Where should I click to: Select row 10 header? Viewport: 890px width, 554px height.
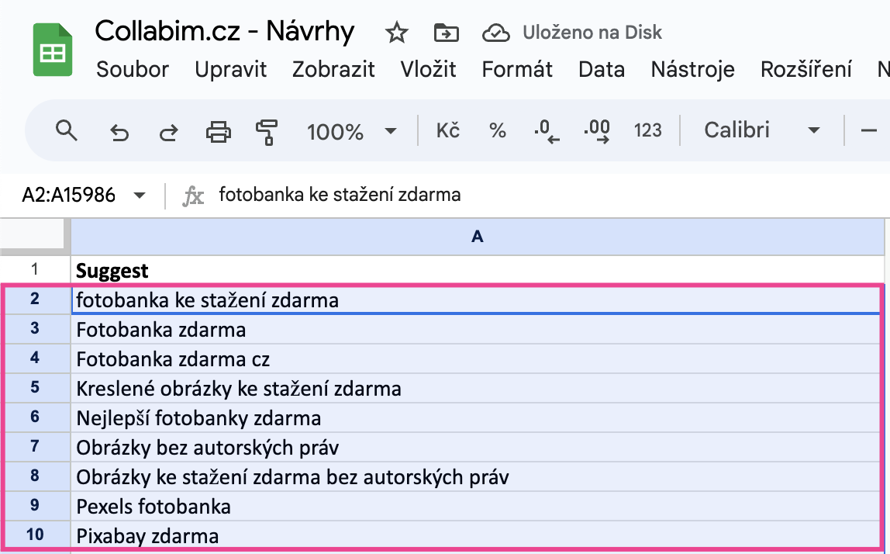(35, 535)
